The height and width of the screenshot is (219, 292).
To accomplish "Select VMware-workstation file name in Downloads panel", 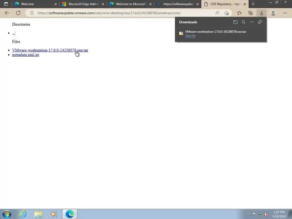I will click(215, 32).
